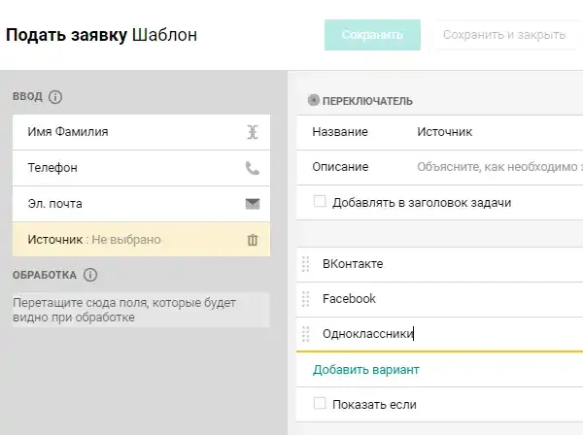Click the info icon next to ВВОД
This screenshot has height=435, width=583.
[x=55, y=97]
